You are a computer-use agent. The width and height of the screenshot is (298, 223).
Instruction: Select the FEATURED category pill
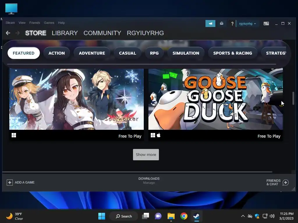24,53
